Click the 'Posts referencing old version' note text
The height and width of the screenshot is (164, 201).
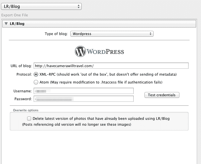pos(76,124)
